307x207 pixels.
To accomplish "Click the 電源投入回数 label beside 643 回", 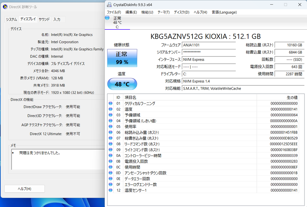I will 262,67.
